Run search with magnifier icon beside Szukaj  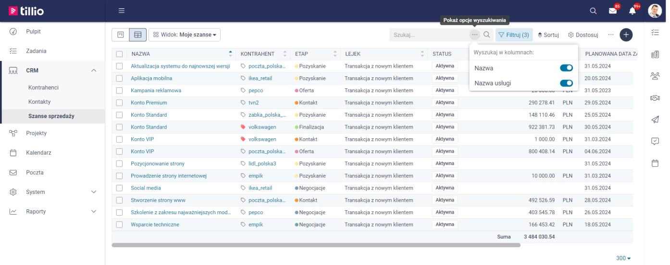point(487,35)
